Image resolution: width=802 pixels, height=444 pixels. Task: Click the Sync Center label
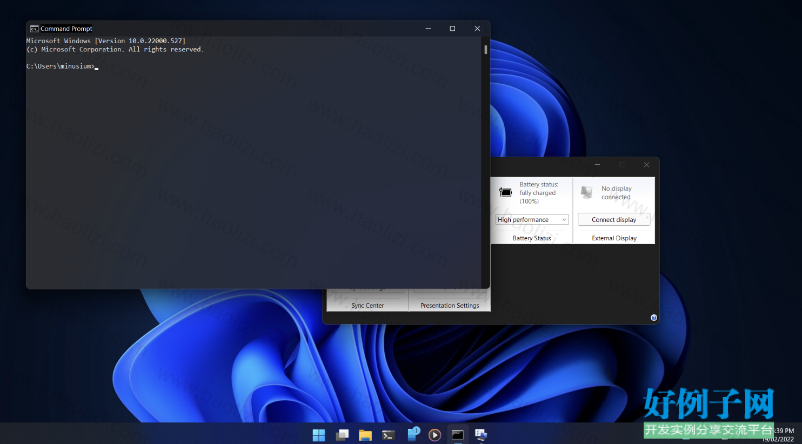click(x=367, y=306)
